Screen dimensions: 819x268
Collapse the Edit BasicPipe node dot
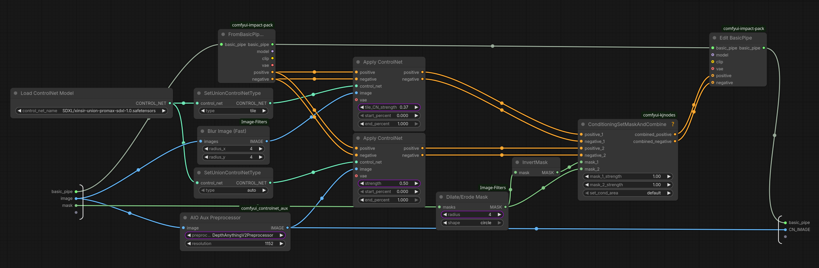[x=715, y=38]
